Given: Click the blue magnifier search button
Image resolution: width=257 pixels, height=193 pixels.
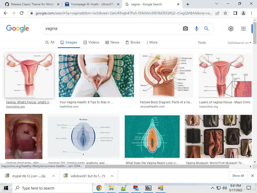Looking at the screenshot, I should (206, 29).
